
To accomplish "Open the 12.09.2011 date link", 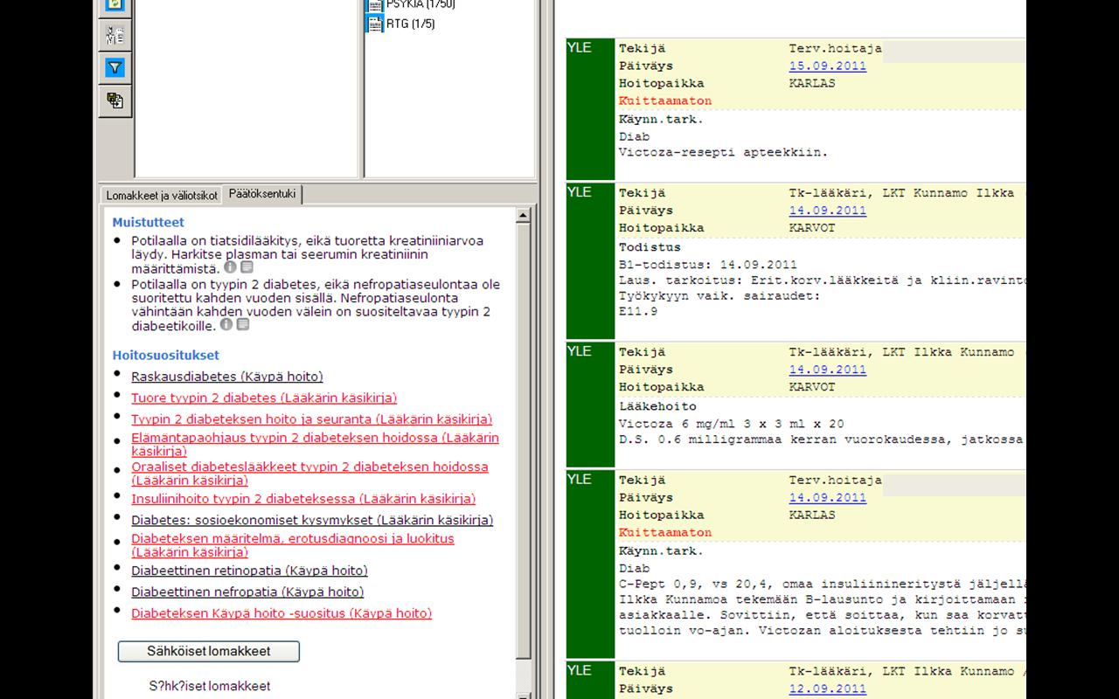I will 828,689.
